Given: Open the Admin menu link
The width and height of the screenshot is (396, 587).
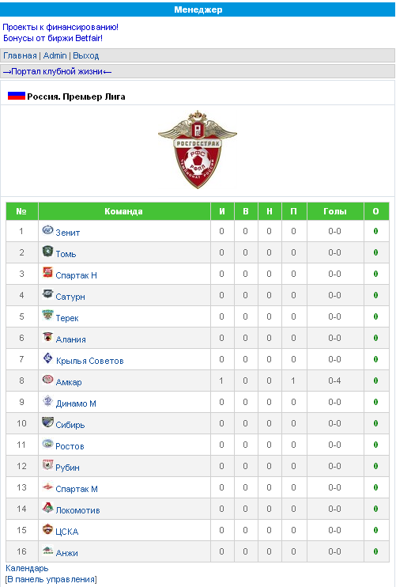Looking at the screenshot, I should 55,56.
